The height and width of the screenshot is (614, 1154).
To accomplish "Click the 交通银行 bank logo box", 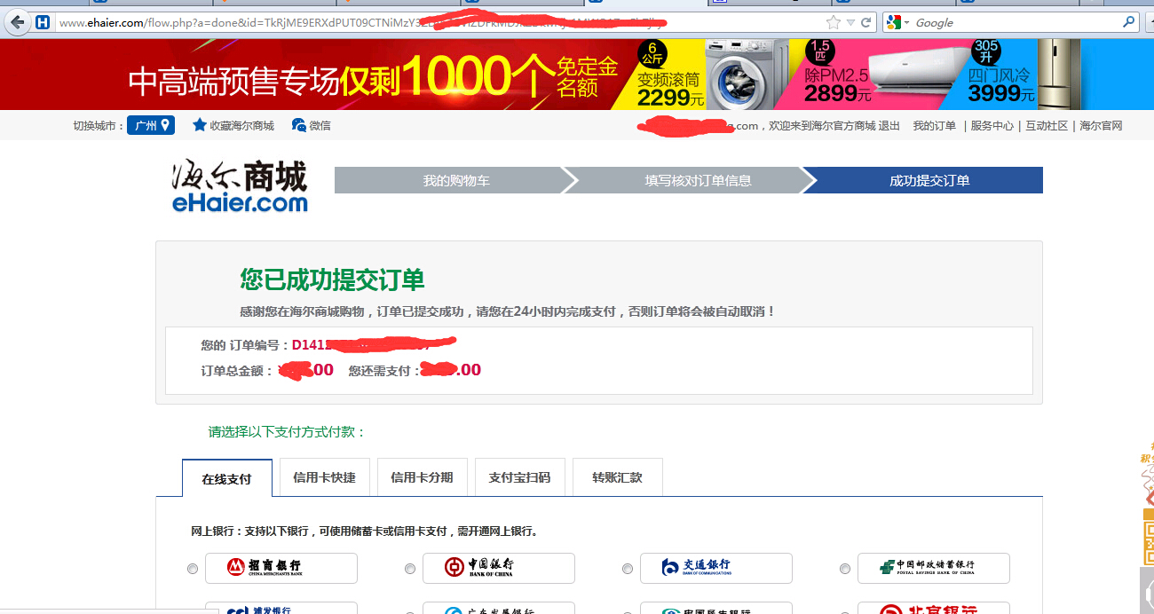I will pyautogui.click(x=716, y=568).
